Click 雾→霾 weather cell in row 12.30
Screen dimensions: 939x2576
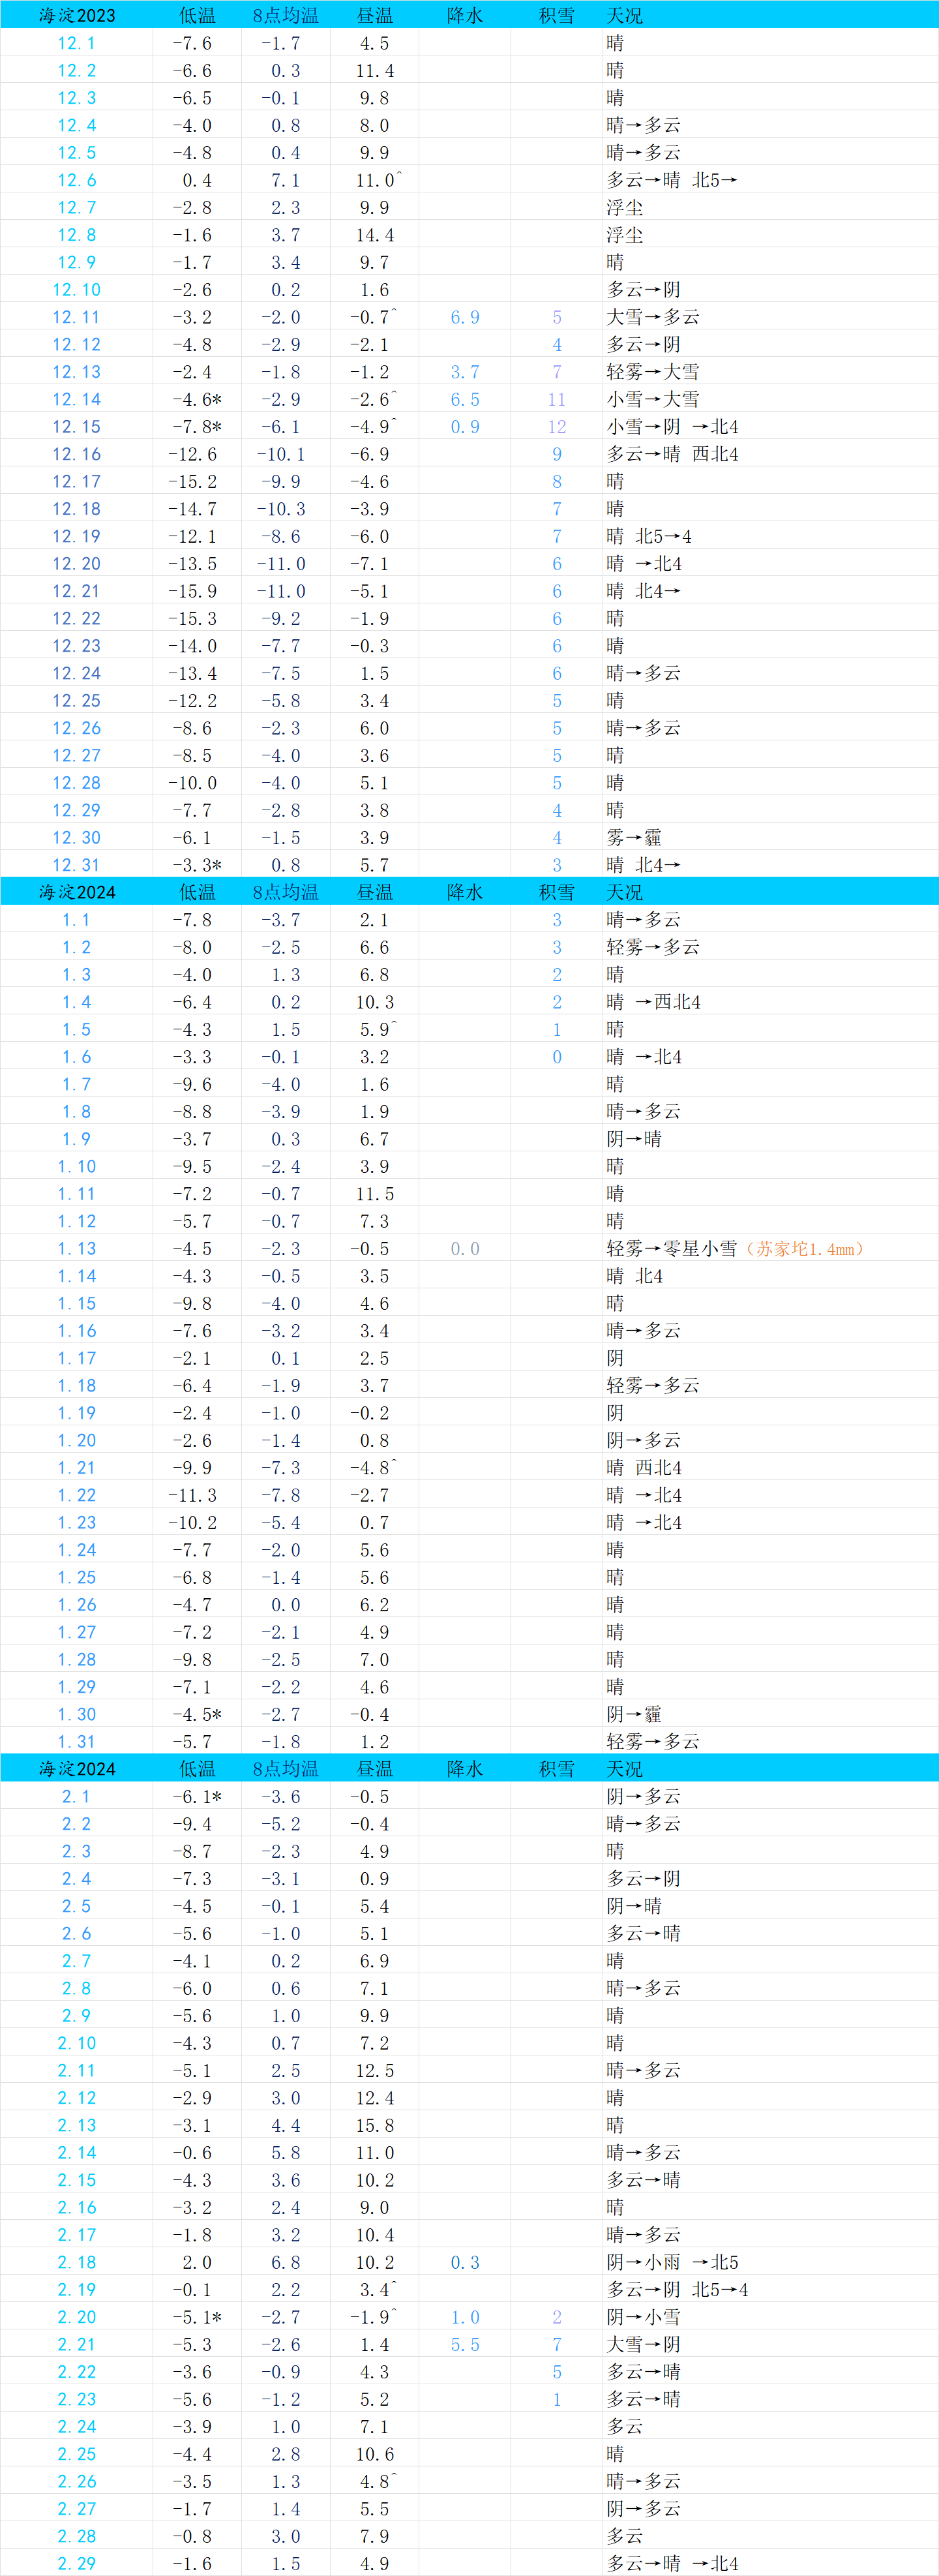[x=634, y=838]
